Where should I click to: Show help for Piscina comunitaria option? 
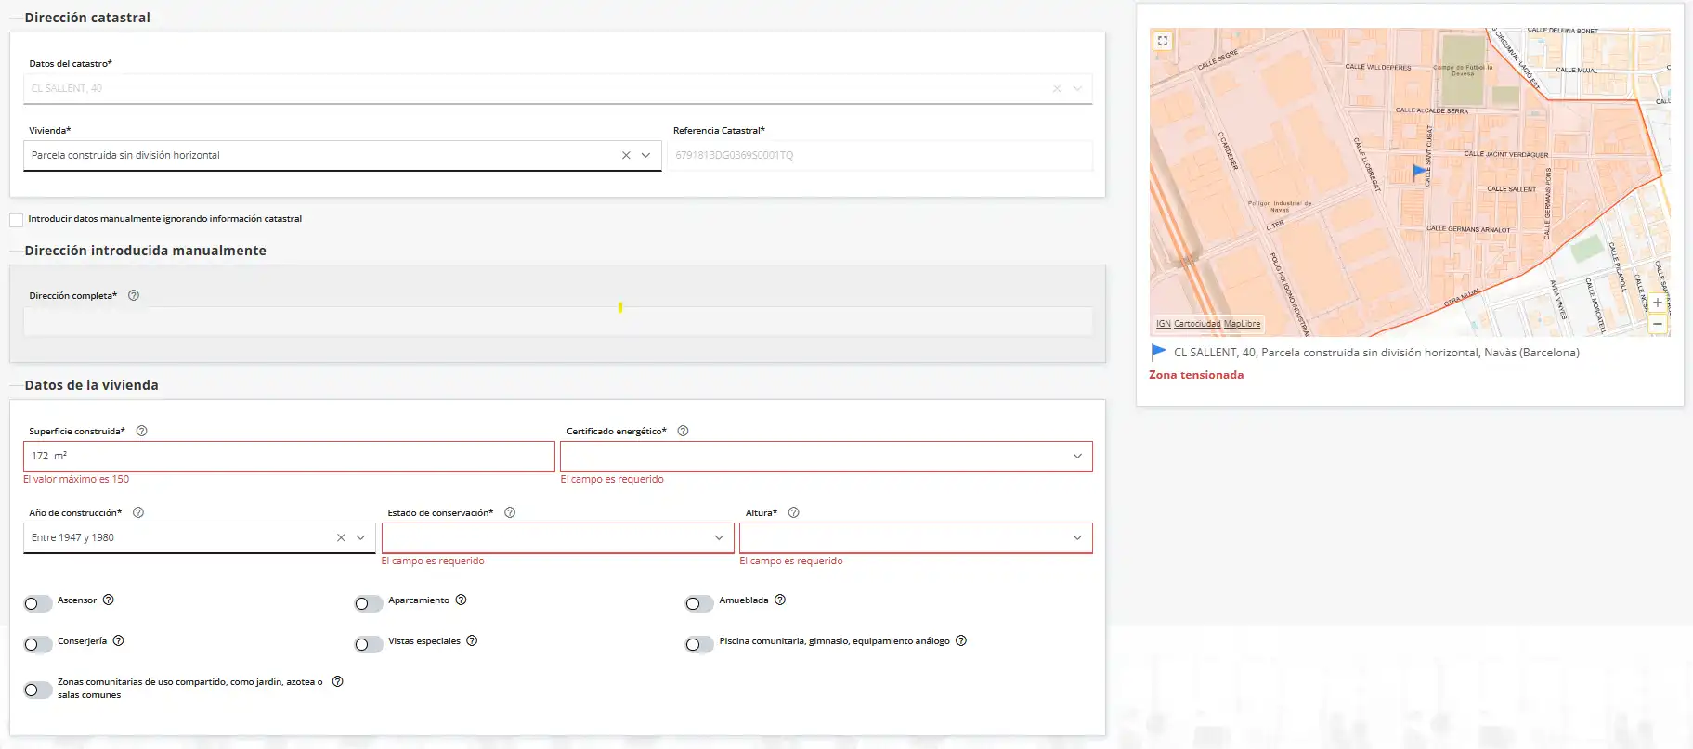(x=961, y=641)
